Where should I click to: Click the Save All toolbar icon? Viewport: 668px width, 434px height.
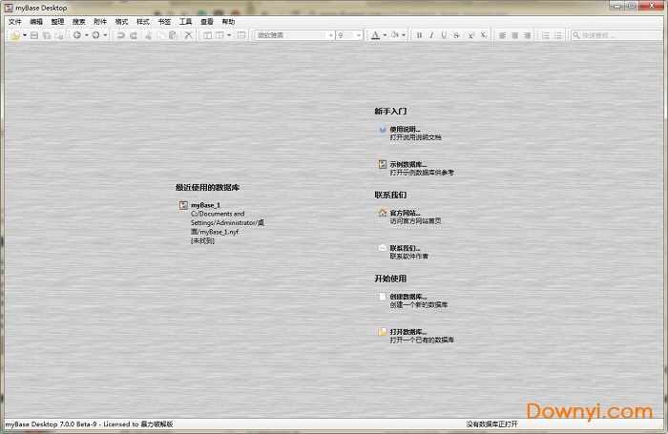(47, 35)
